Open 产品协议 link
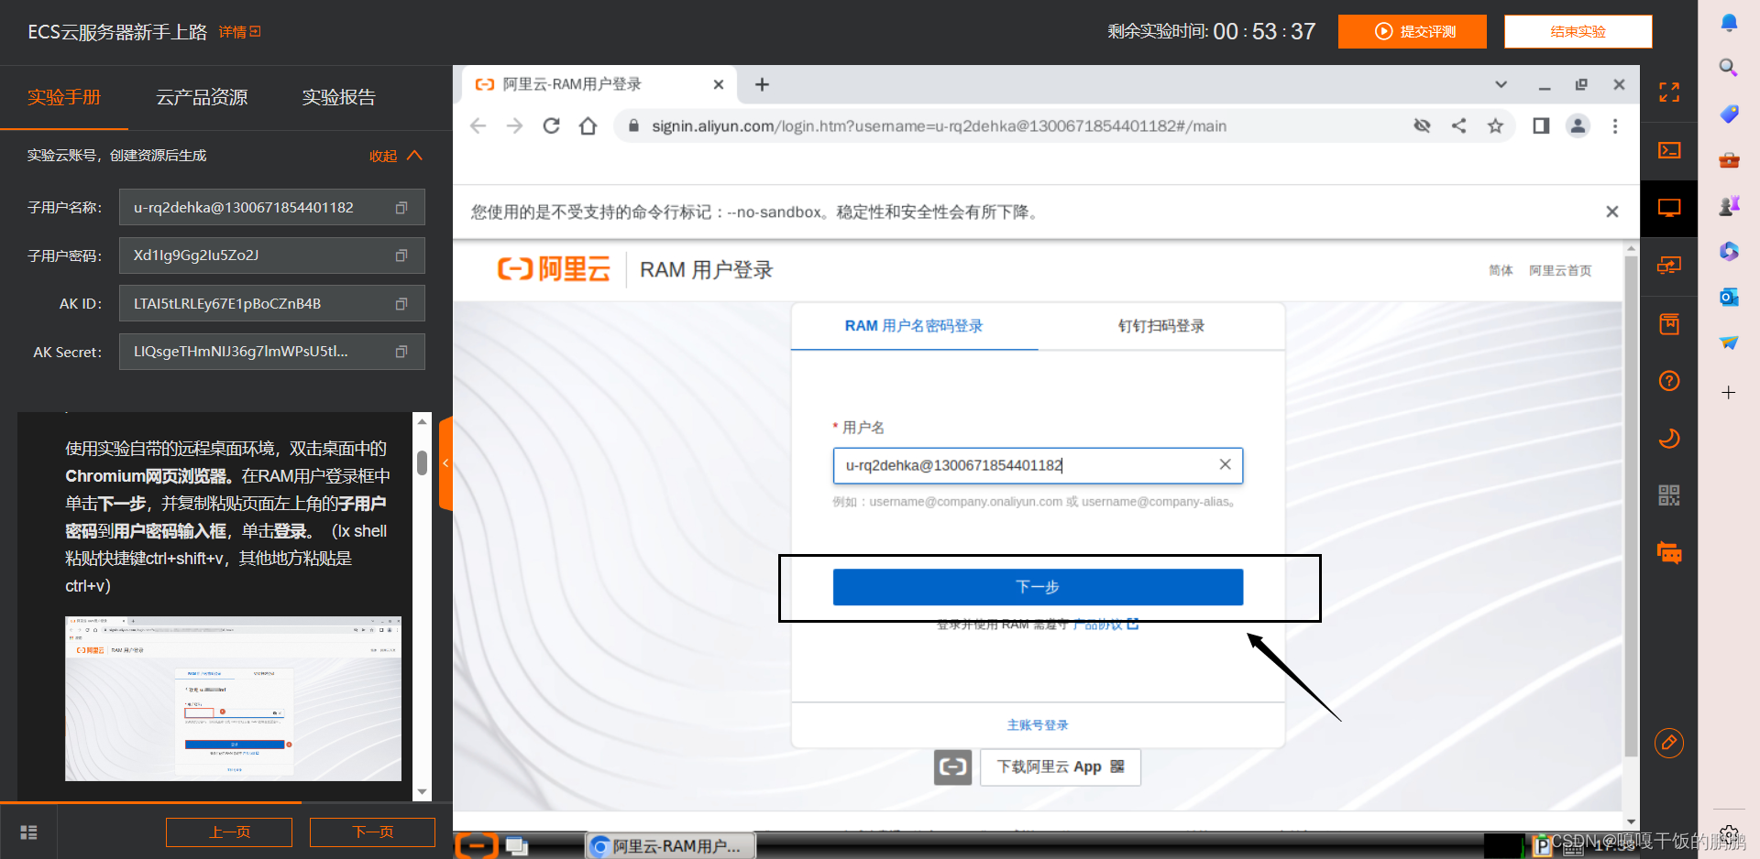Viewport: 1760px width, 859px height. click(x=1105, y=625)
